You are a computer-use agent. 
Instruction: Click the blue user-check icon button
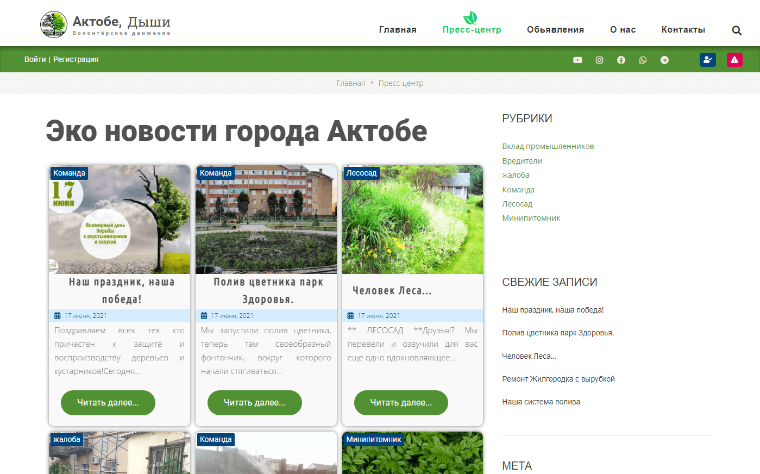click(x=708, y=60)
